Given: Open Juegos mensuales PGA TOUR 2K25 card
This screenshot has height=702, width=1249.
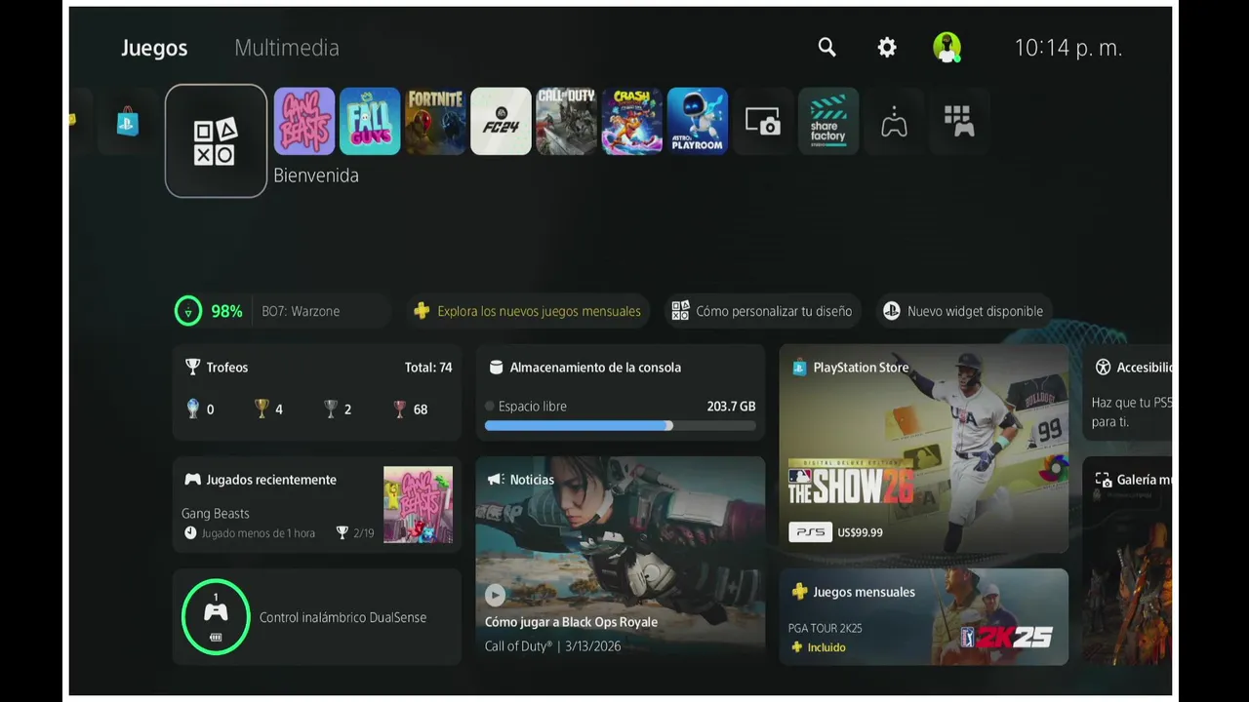Looking at the screenshot, I should [x=924, y=617].
